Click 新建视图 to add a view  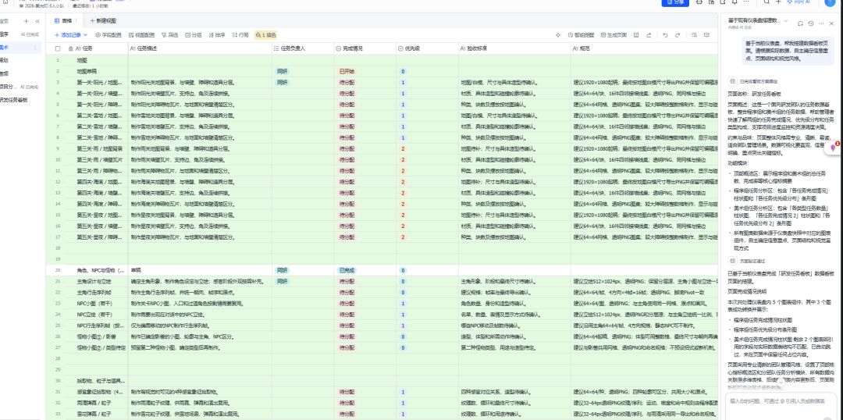pos(103,20)
